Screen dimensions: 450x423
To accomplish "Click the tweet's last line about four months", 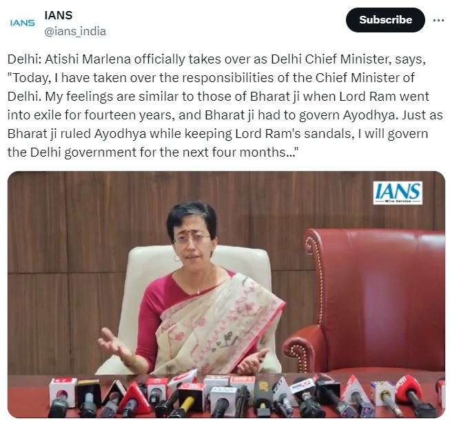I will [x=153, y=153].
